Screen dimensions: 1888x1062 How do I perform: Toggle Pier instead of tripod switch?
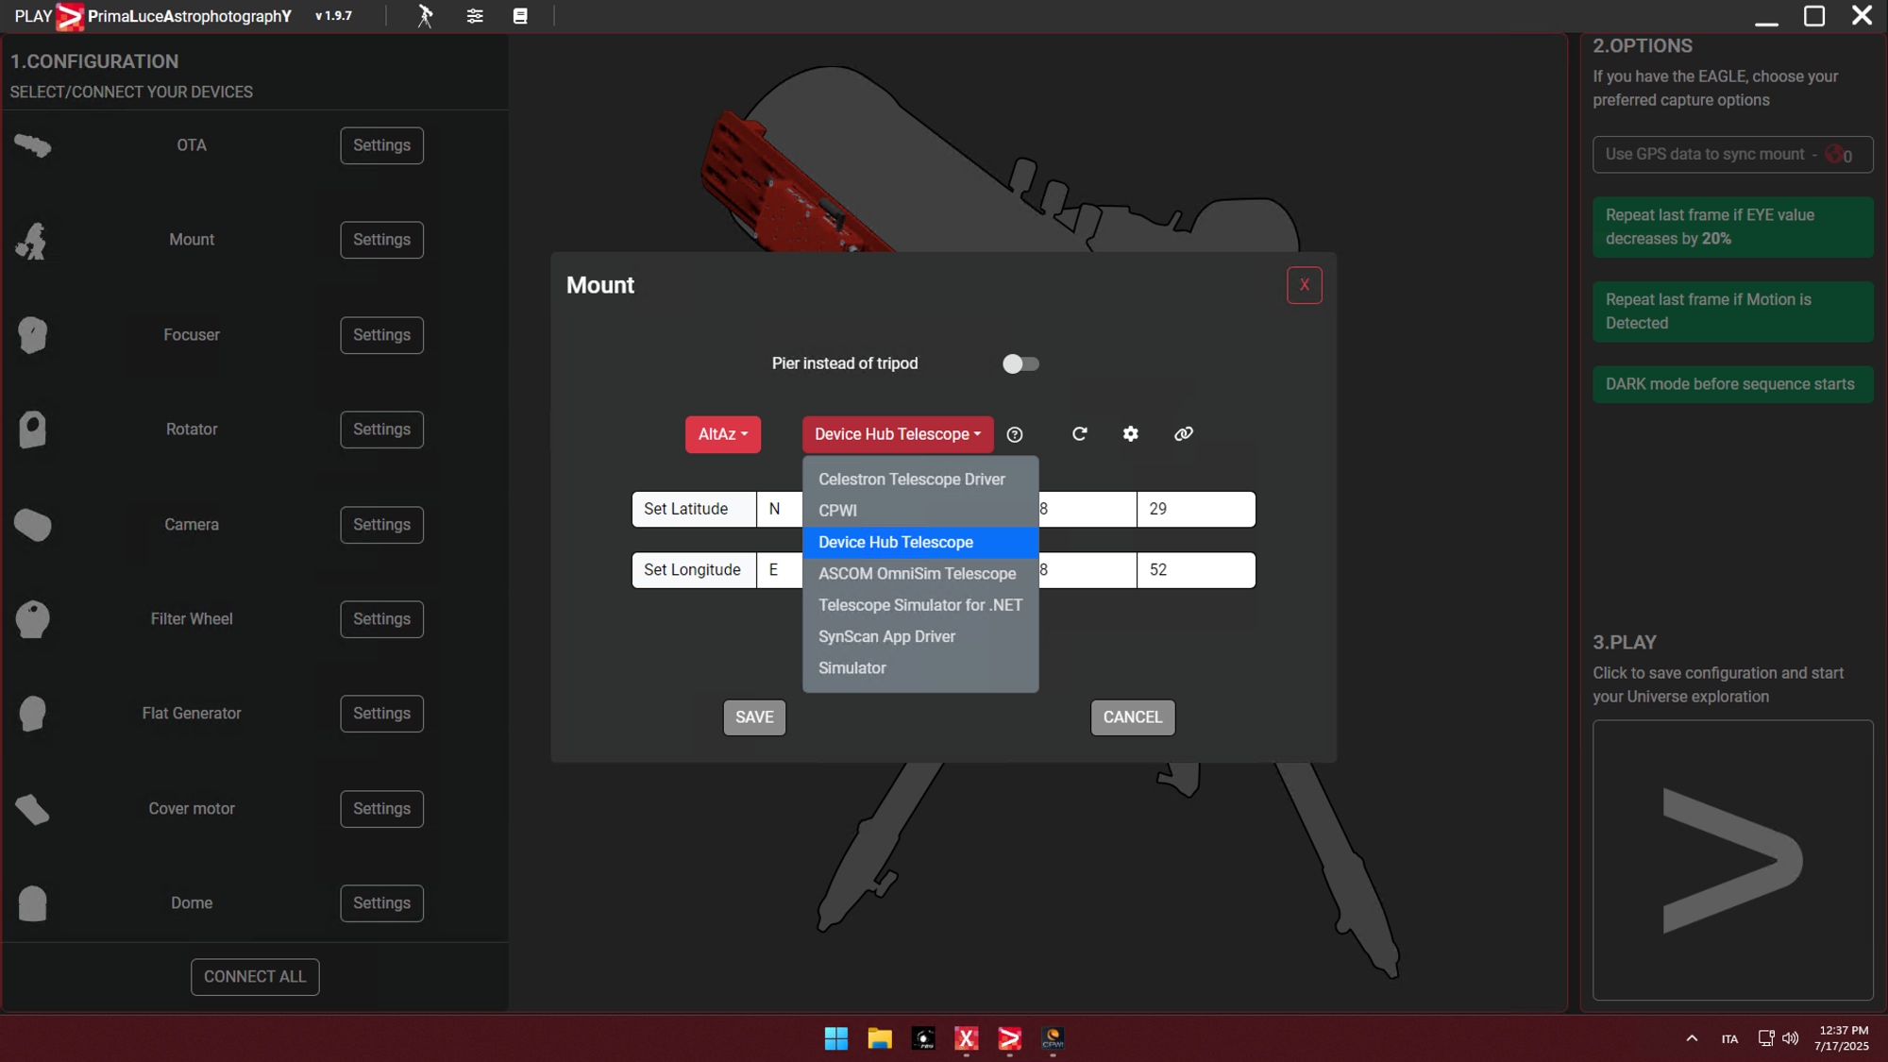click(1020, 364)
